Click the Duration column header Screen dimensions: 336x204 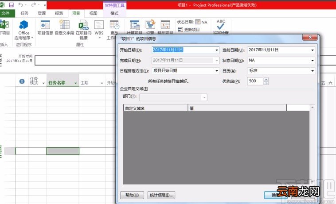(x=92, y=81)
